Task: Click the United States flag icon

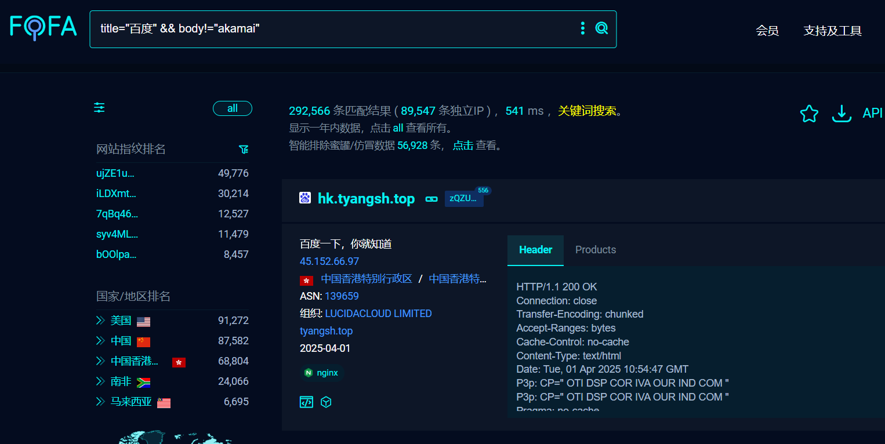Action: pos(144,322)
